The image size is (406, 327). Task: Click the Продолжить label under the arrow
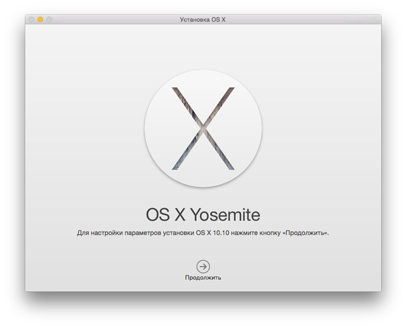(x=203, y=277)
